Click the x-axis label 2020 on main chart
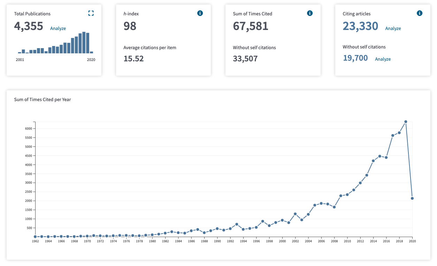Image resolution: width=437 pixels, height=266 pixels. click(412, 241)
